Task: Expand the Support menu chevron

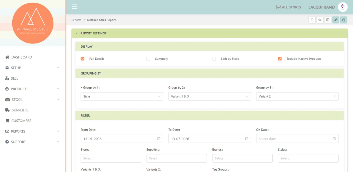Action: click(58, 142)
